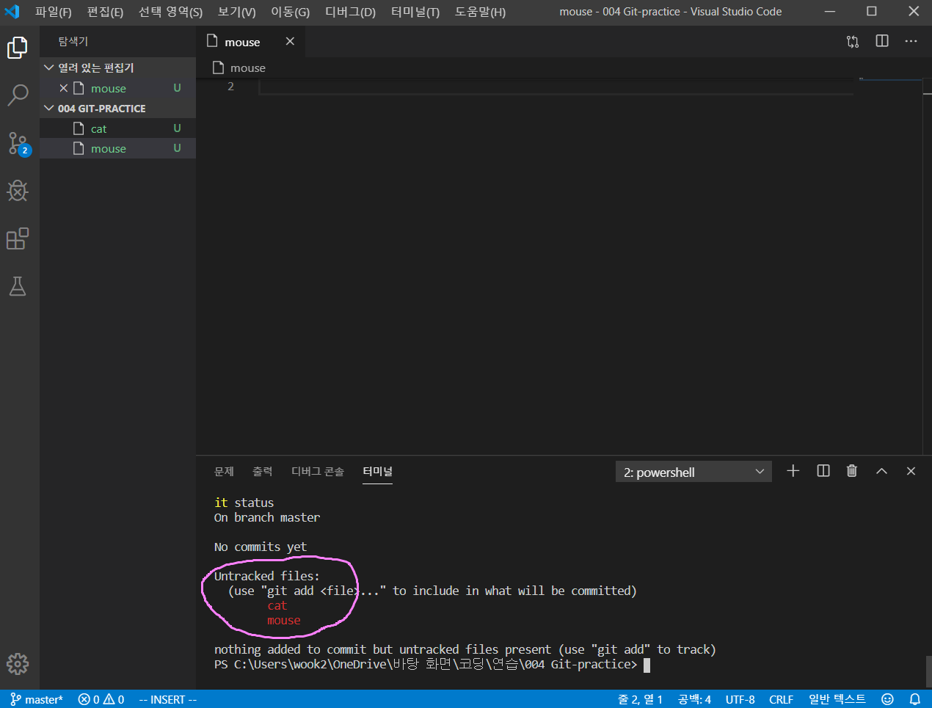
Task: Split the editor to the right
Action: [882, 41]
